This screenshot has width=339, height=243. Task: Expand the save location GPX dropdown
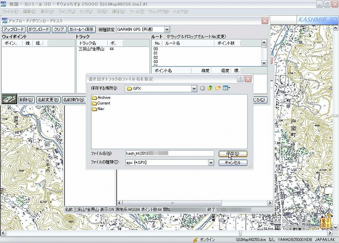pos(194,88)
